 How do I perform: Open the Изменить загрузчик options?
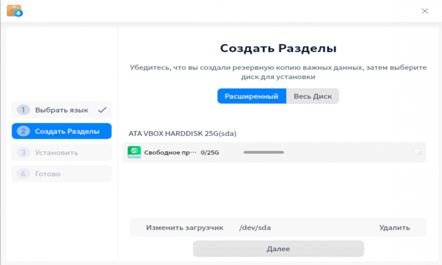coord(185,227)
